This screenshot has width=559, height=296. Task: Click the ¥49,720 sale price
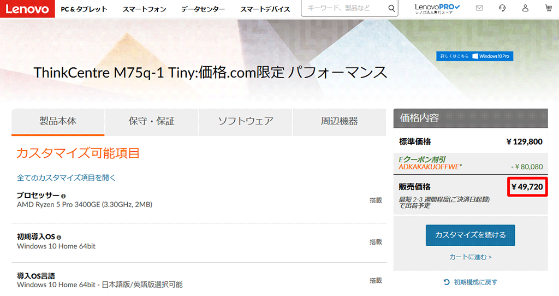click(527, 187)
